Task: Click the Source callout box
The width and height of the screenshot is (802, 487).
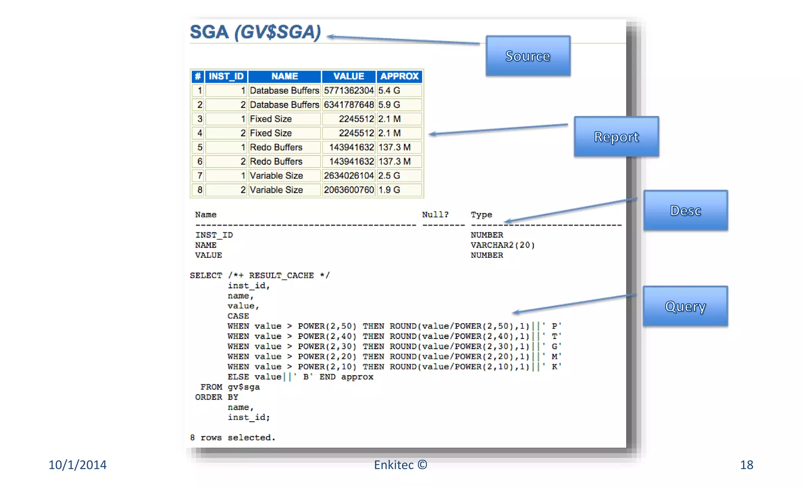Action: pyautogui.click(x=527, y=56)
